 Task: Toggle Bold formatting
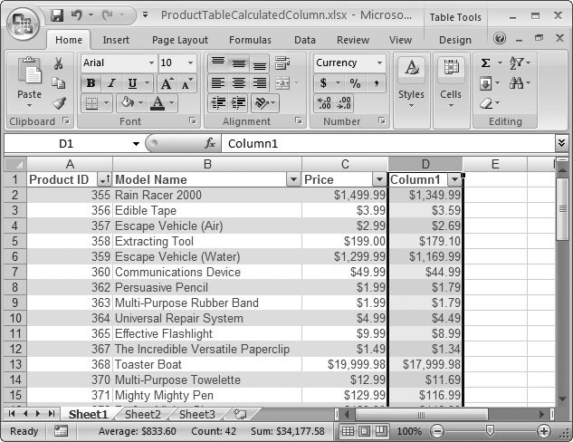91,83
